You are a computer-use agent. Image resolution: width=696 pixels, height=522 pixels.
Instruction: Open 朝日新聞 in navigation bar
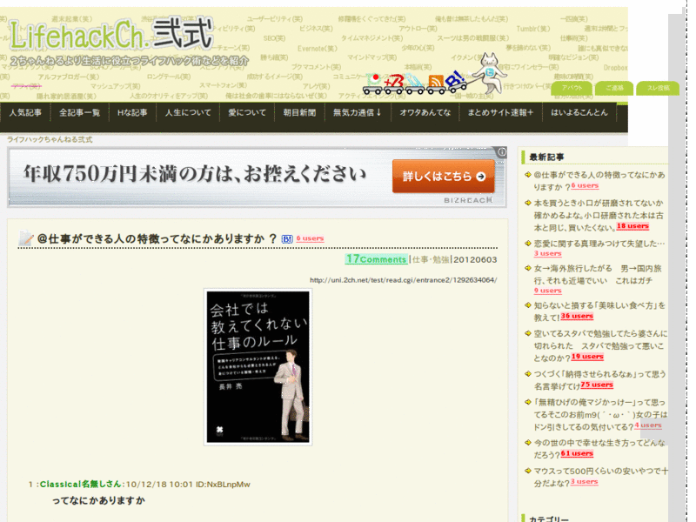click(299, 113)
